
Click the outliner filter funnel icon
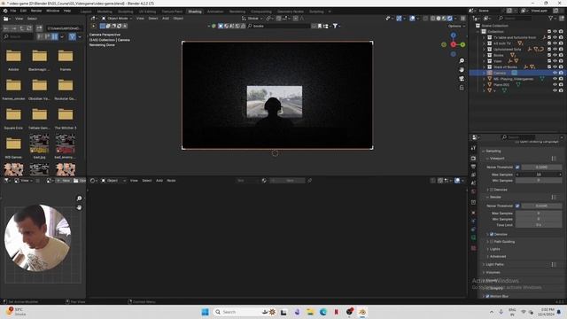coord(551,18)
